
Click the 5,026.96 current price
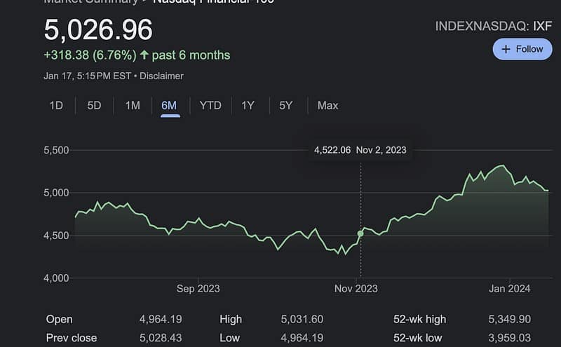(98, 30)
